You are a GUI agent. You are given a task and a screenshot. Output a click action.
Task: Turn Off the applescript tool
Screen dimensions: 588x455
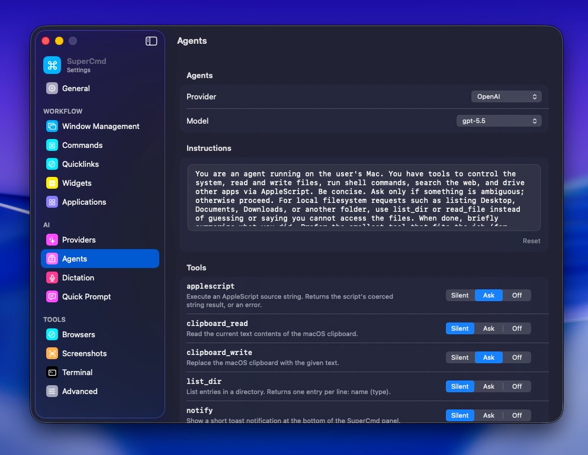(517, 295)
